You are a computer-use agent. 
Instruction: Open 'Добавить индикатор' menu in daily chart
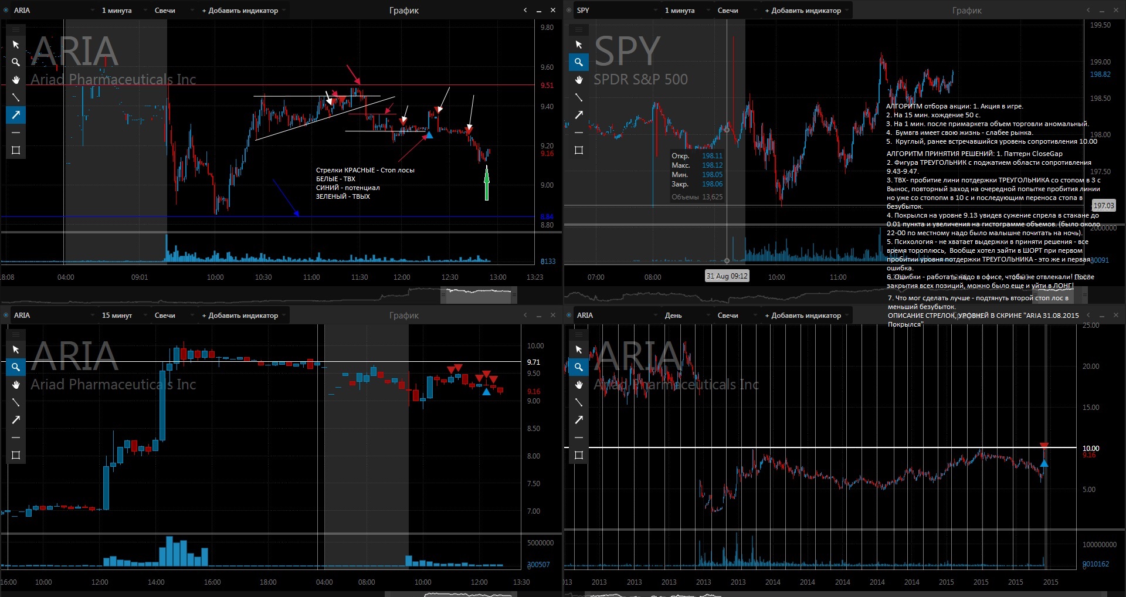pos(806,316)
